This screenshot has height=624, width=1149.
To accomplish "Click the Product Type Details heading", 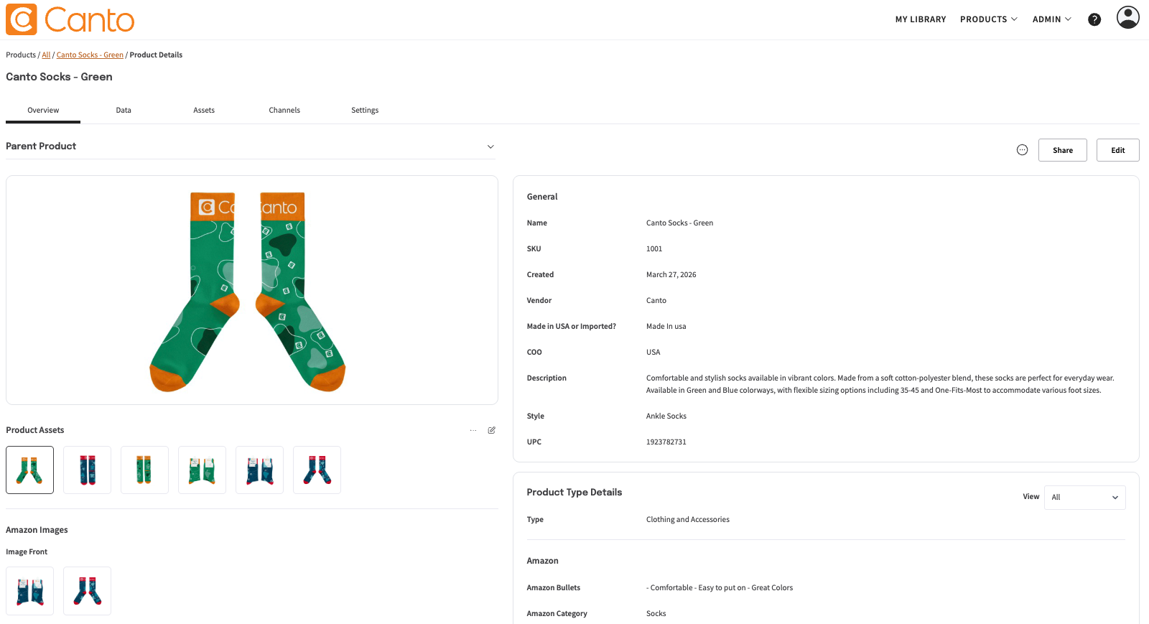I will (x=574, y=492).
